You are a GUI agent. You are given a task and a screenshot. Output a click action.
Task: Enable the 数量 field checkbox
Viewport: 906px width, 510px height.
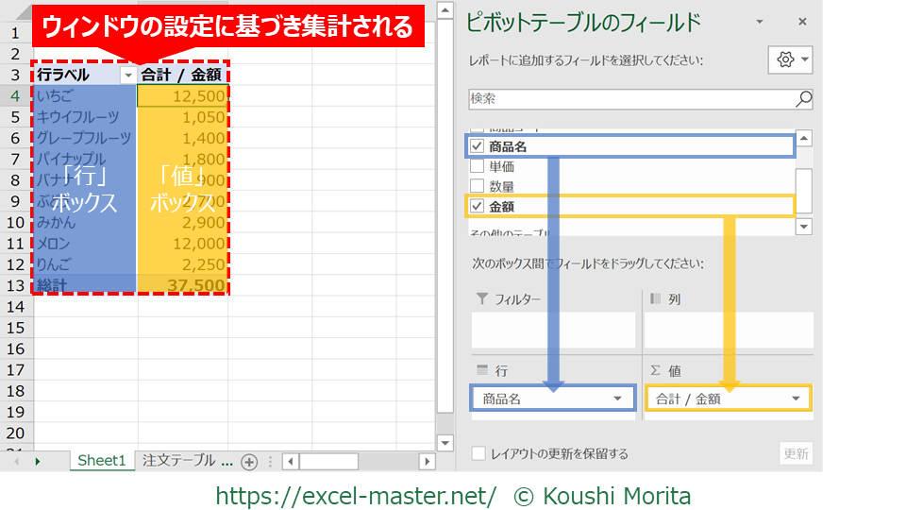tap(478, 186)
